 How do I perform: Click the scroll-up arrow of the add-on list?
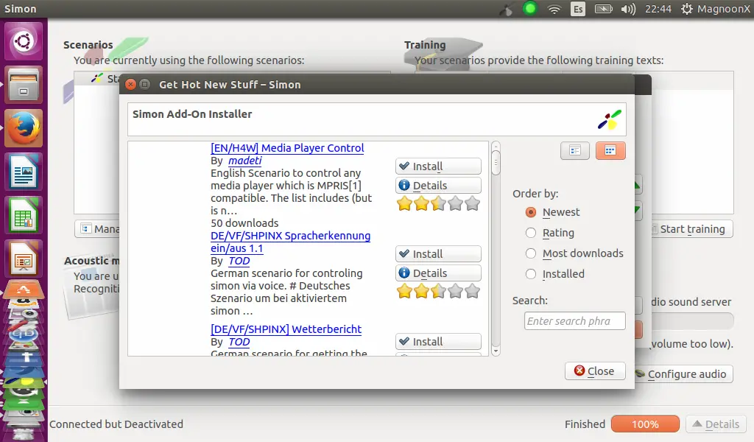pos(496,146)
